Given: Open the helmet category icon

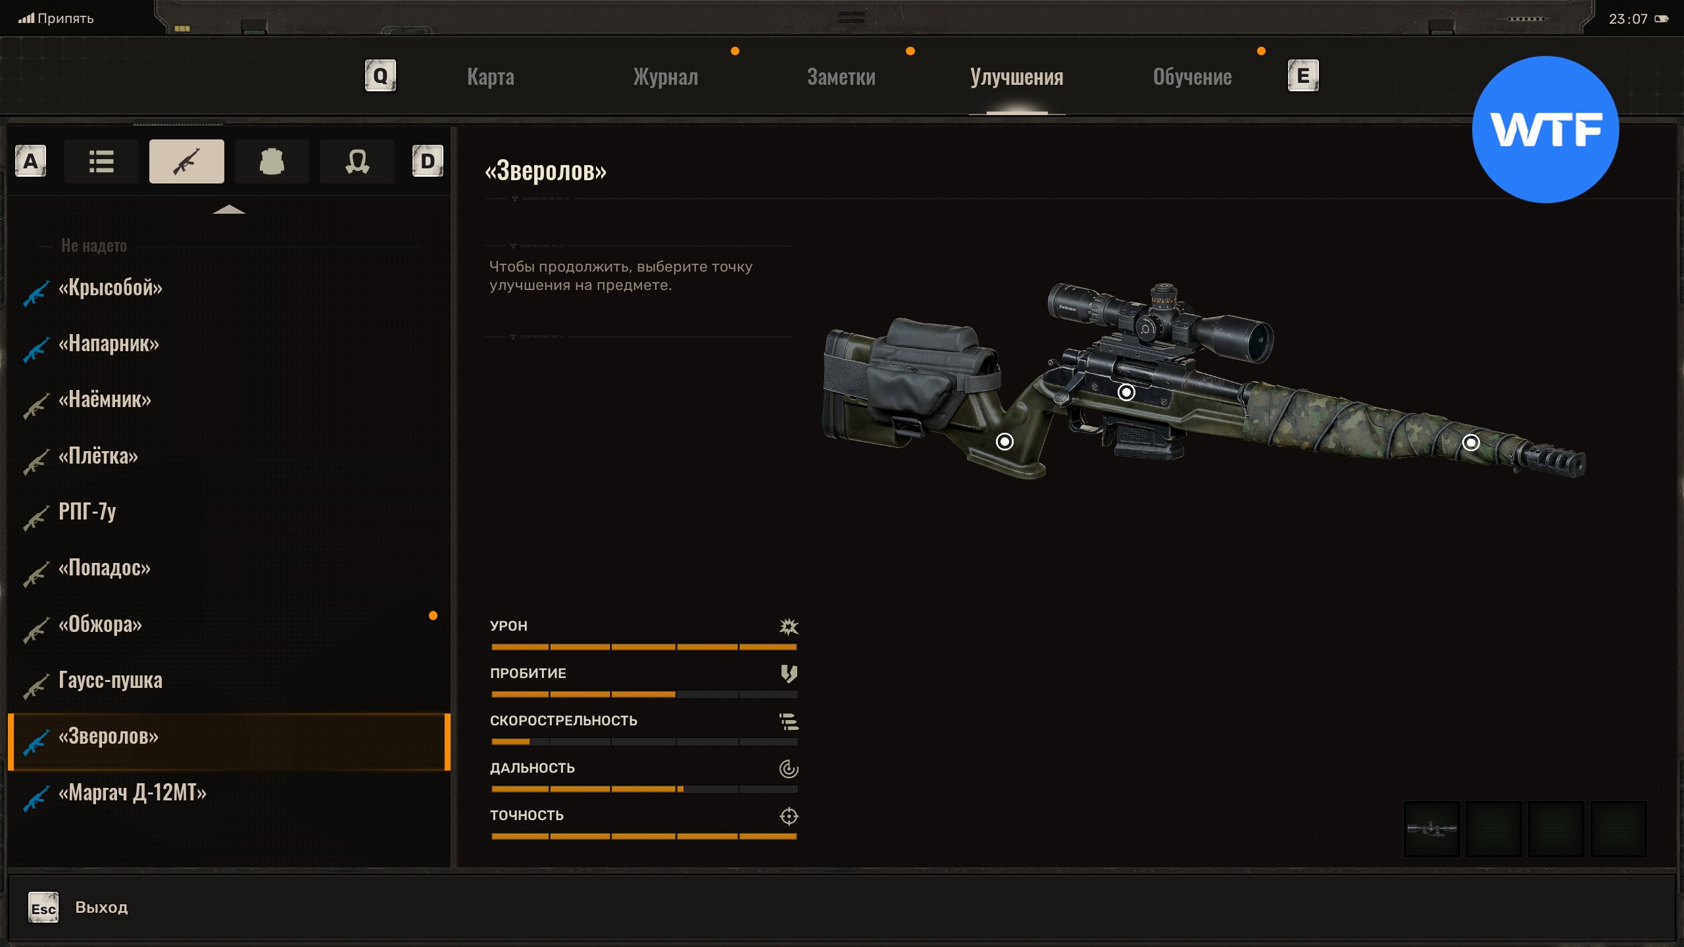Looking at the screenshot, I should 357,161.
